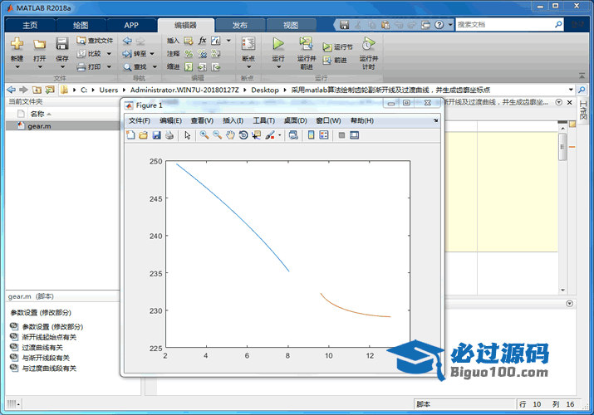Open dropdown arrow beside 转至
Screen dimensions: 594x415
click(152, 54)
